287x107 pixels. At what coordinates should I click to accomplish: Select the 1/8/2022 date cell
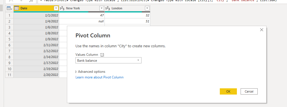point(36,33)
